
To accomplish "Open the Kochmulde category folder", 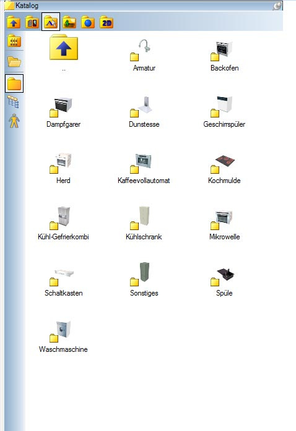I will pyautogui.click(x=224, y=169).
